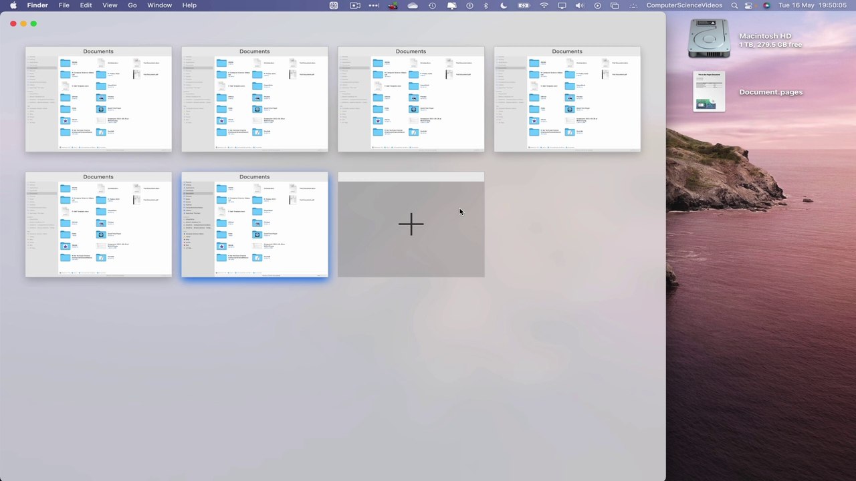Viewport: 856px width, 481px height.
Task: Open the Macintosh HD drive icon
Action: click(x=709, y=39)
